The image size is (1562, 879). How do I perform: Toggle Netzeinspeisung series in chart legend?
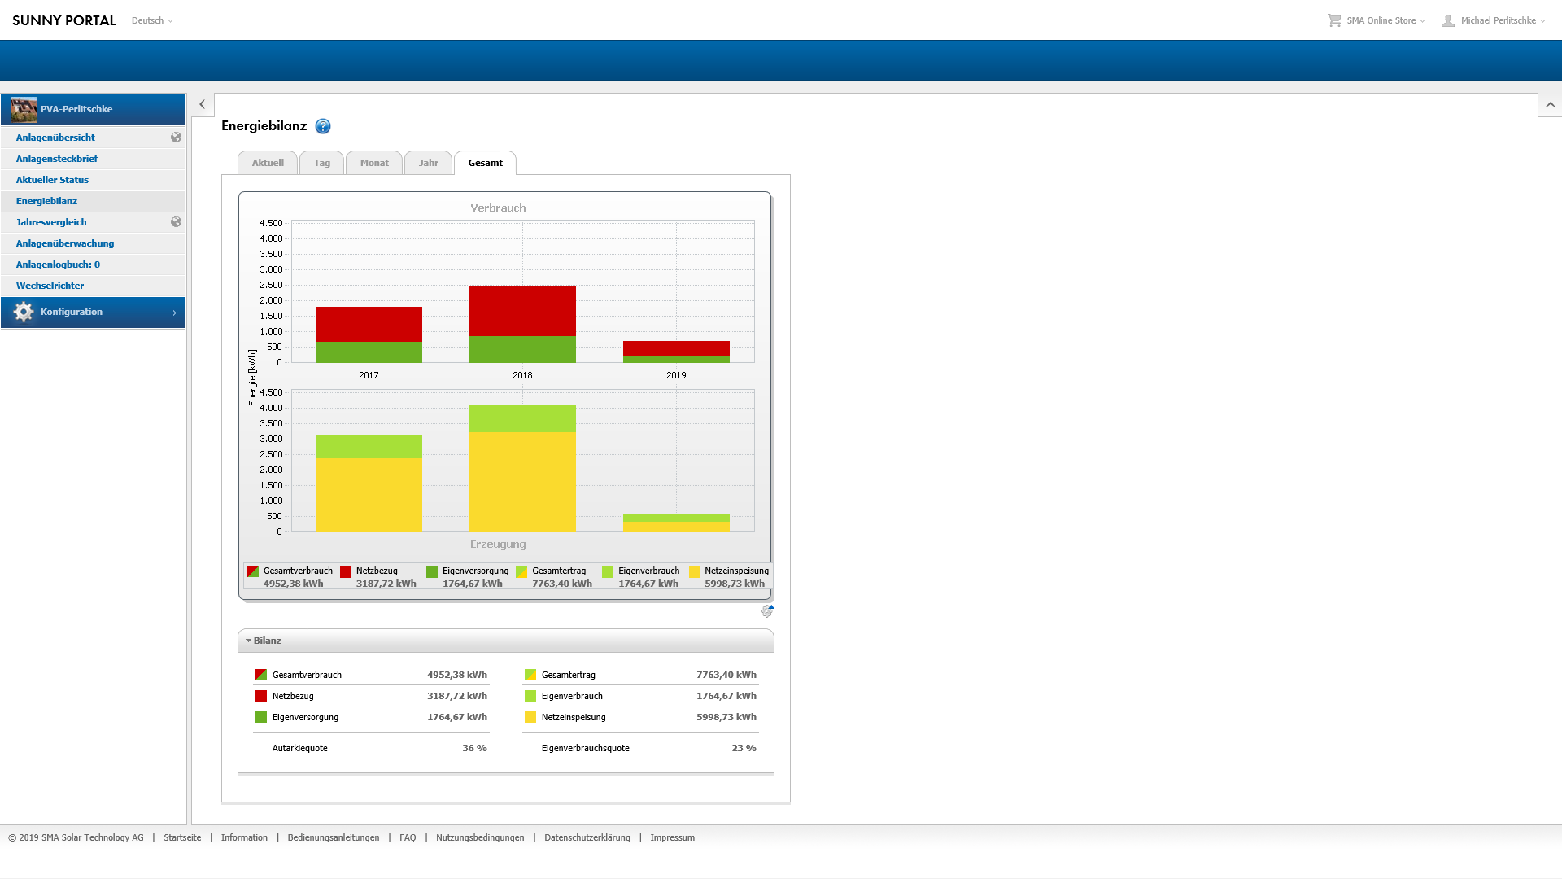coord(735,571)
